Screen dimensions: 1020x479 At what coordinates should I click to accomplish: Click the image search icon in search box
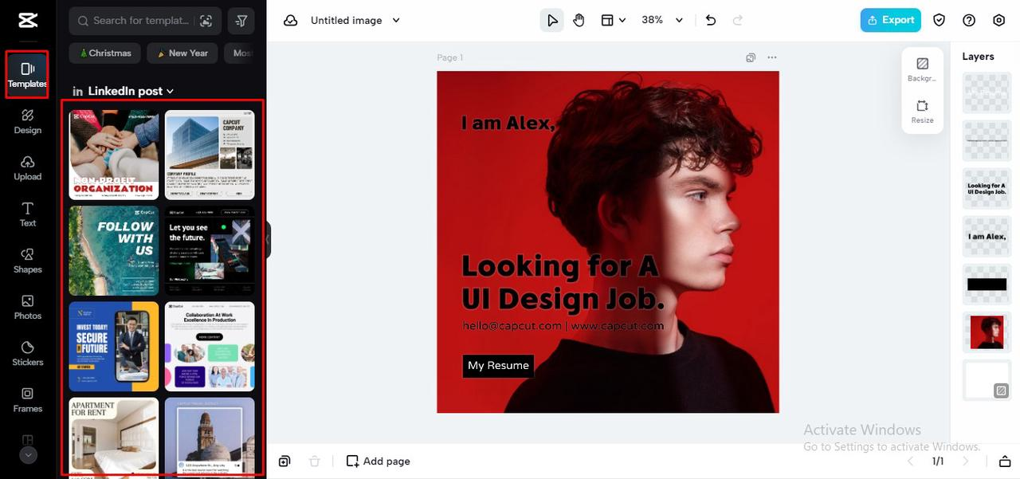(206, 21)
